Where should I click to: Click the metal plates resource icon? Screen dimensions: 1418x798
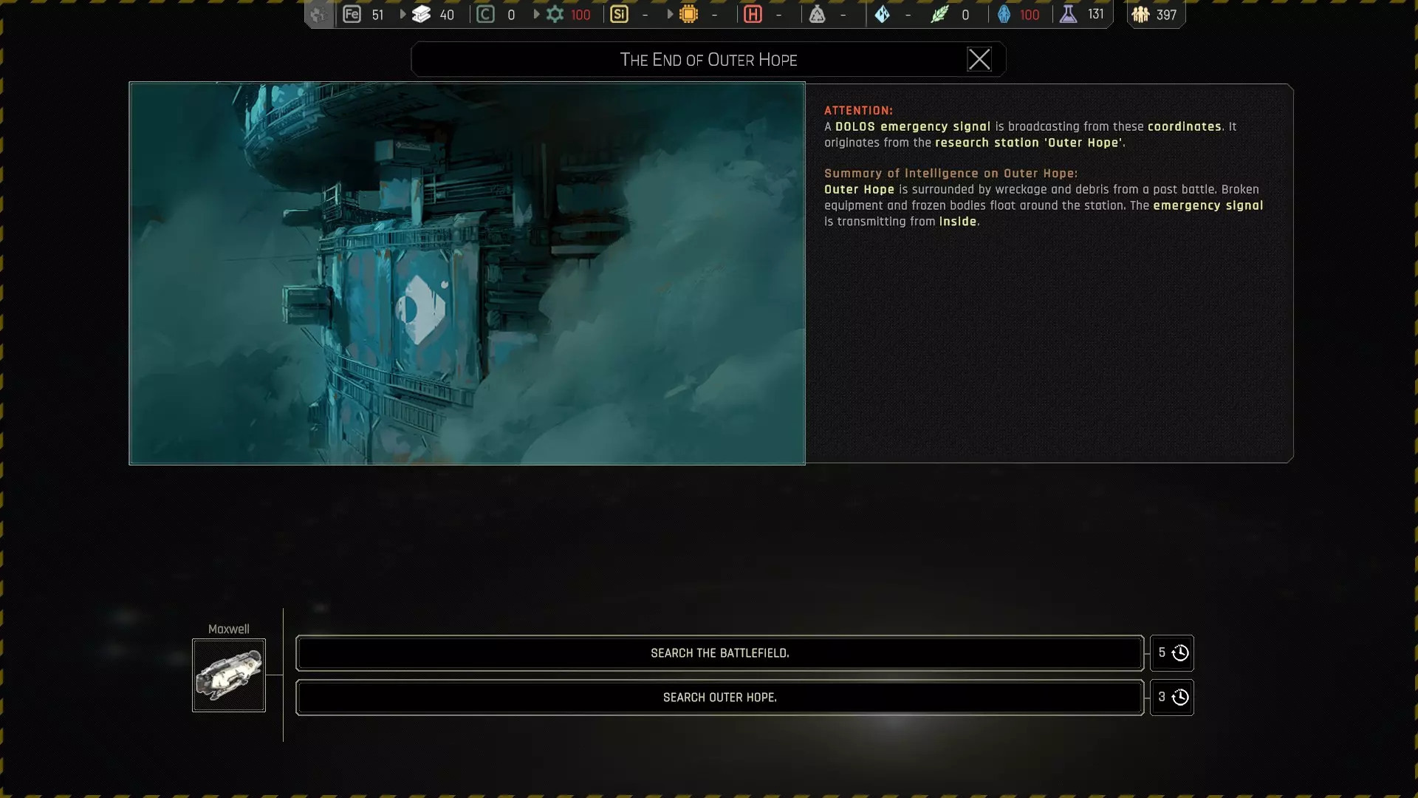[421, 14]
